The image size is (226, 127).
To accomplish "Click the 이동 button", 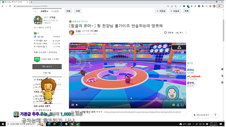I will [68, 11].
